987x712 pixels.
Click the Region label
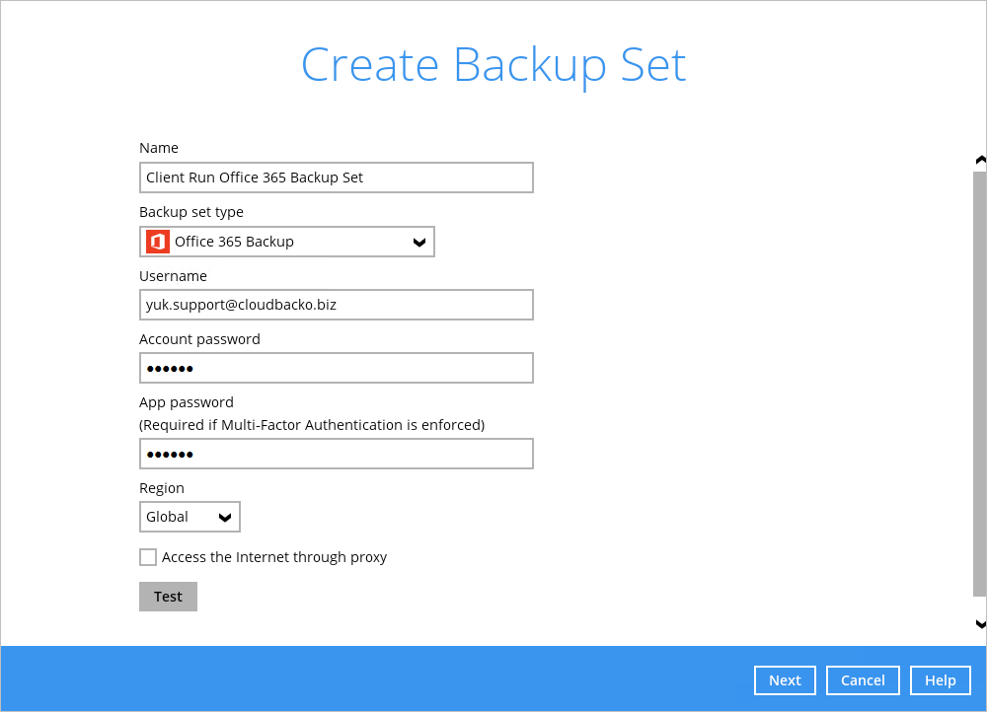point(162,488)
